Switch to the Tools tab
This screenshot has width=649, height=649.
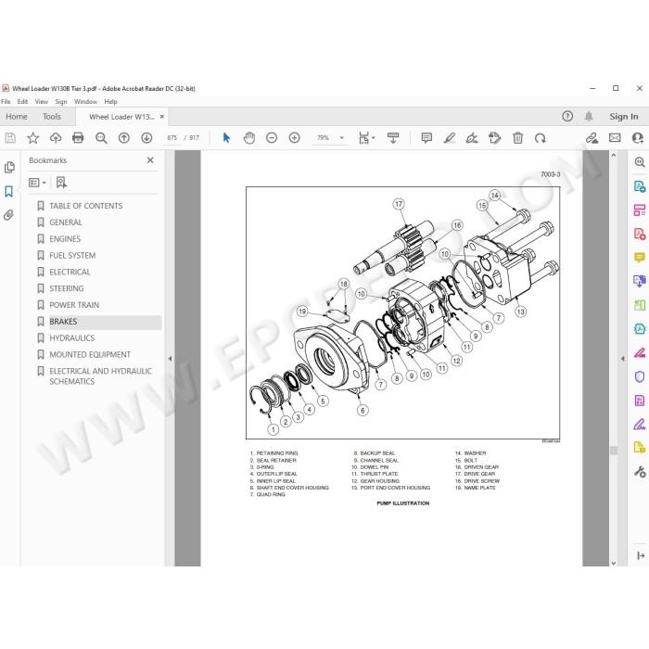tap(52, 117)
